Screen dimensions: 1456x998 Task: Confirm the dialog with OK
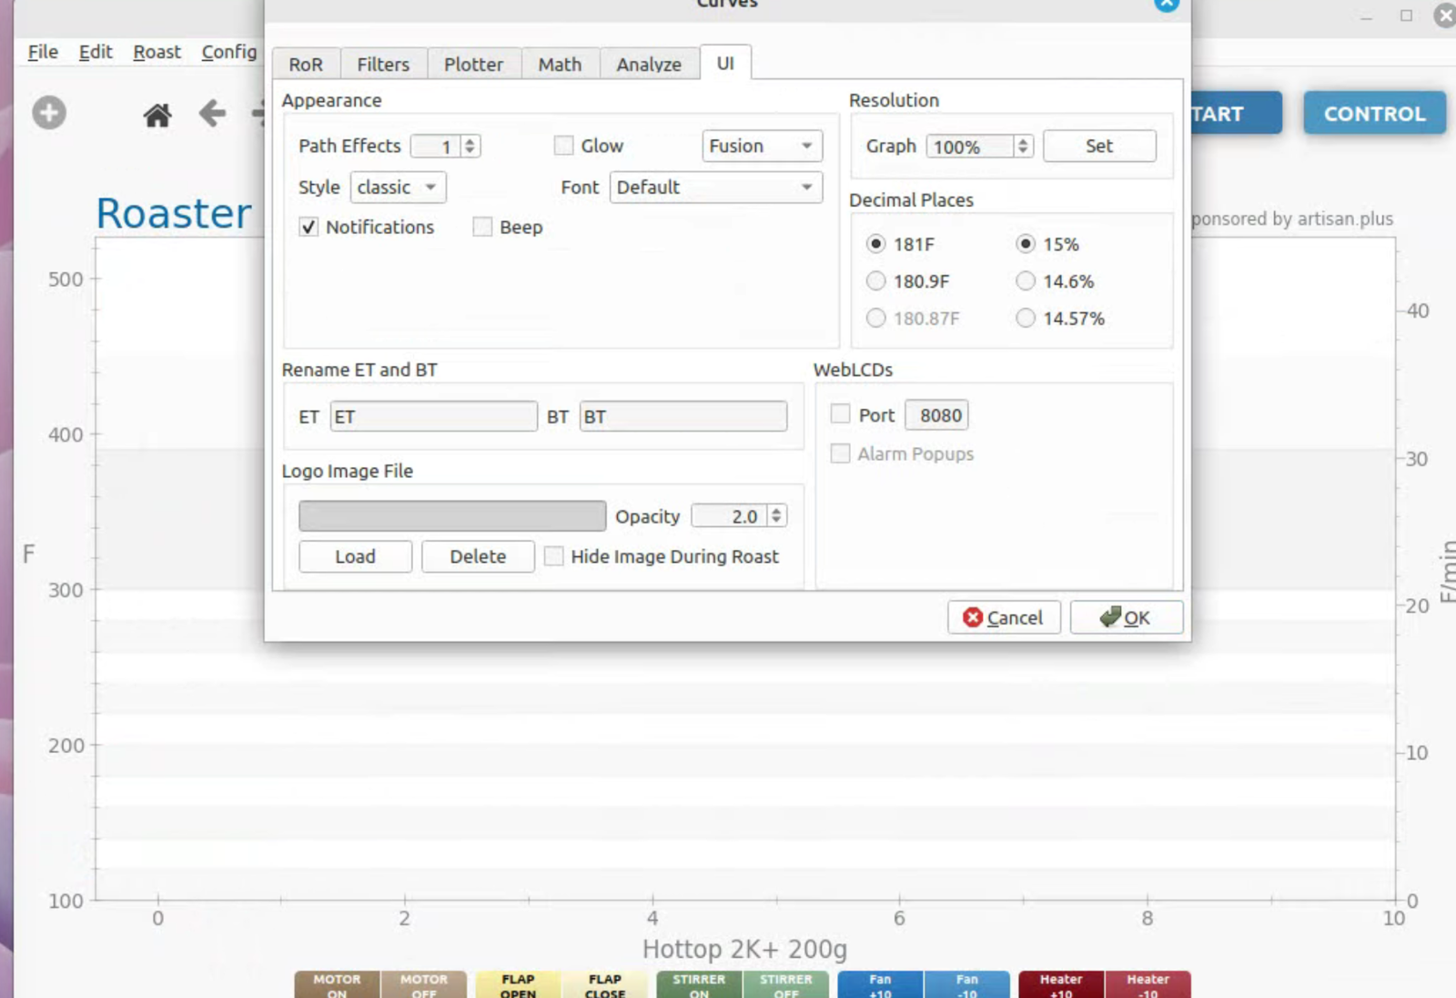point(1126,617)
